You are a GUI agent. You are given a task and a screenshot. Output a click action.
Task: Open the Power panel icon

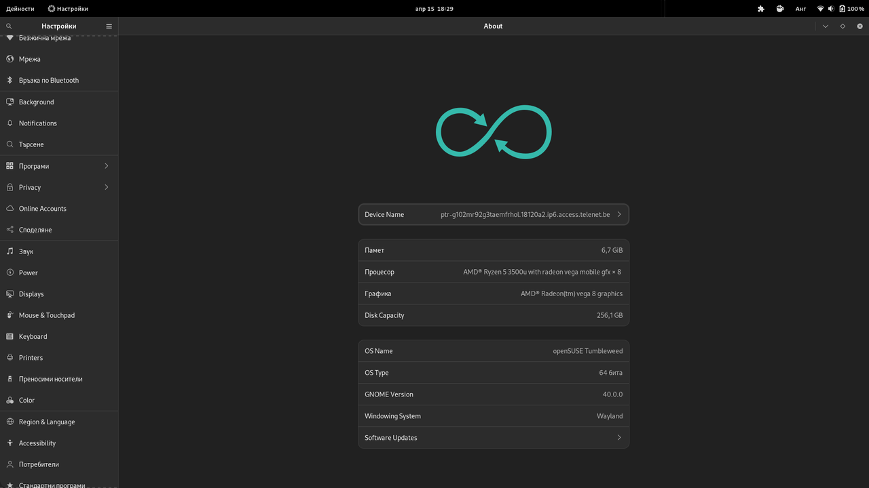click(x=10, y=272)
